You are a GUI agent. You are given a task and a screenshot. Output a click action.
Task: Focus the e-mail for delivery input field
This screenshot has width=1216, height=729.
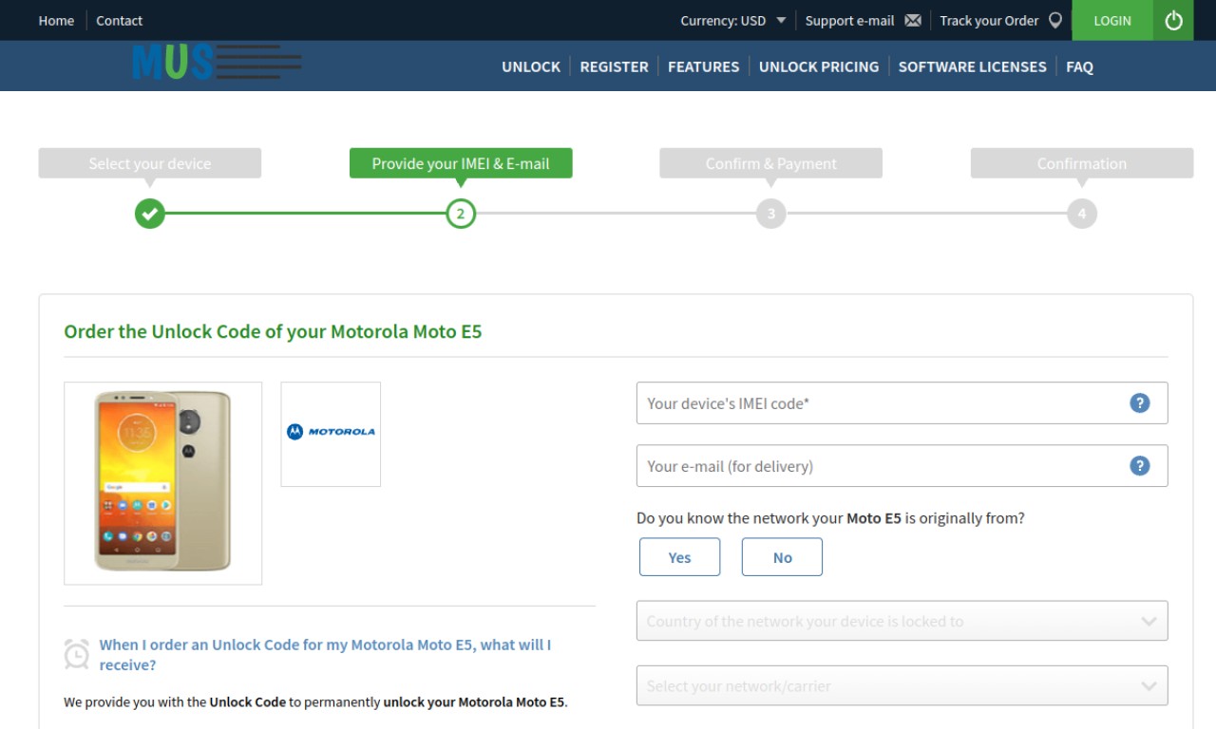[902, 466]
